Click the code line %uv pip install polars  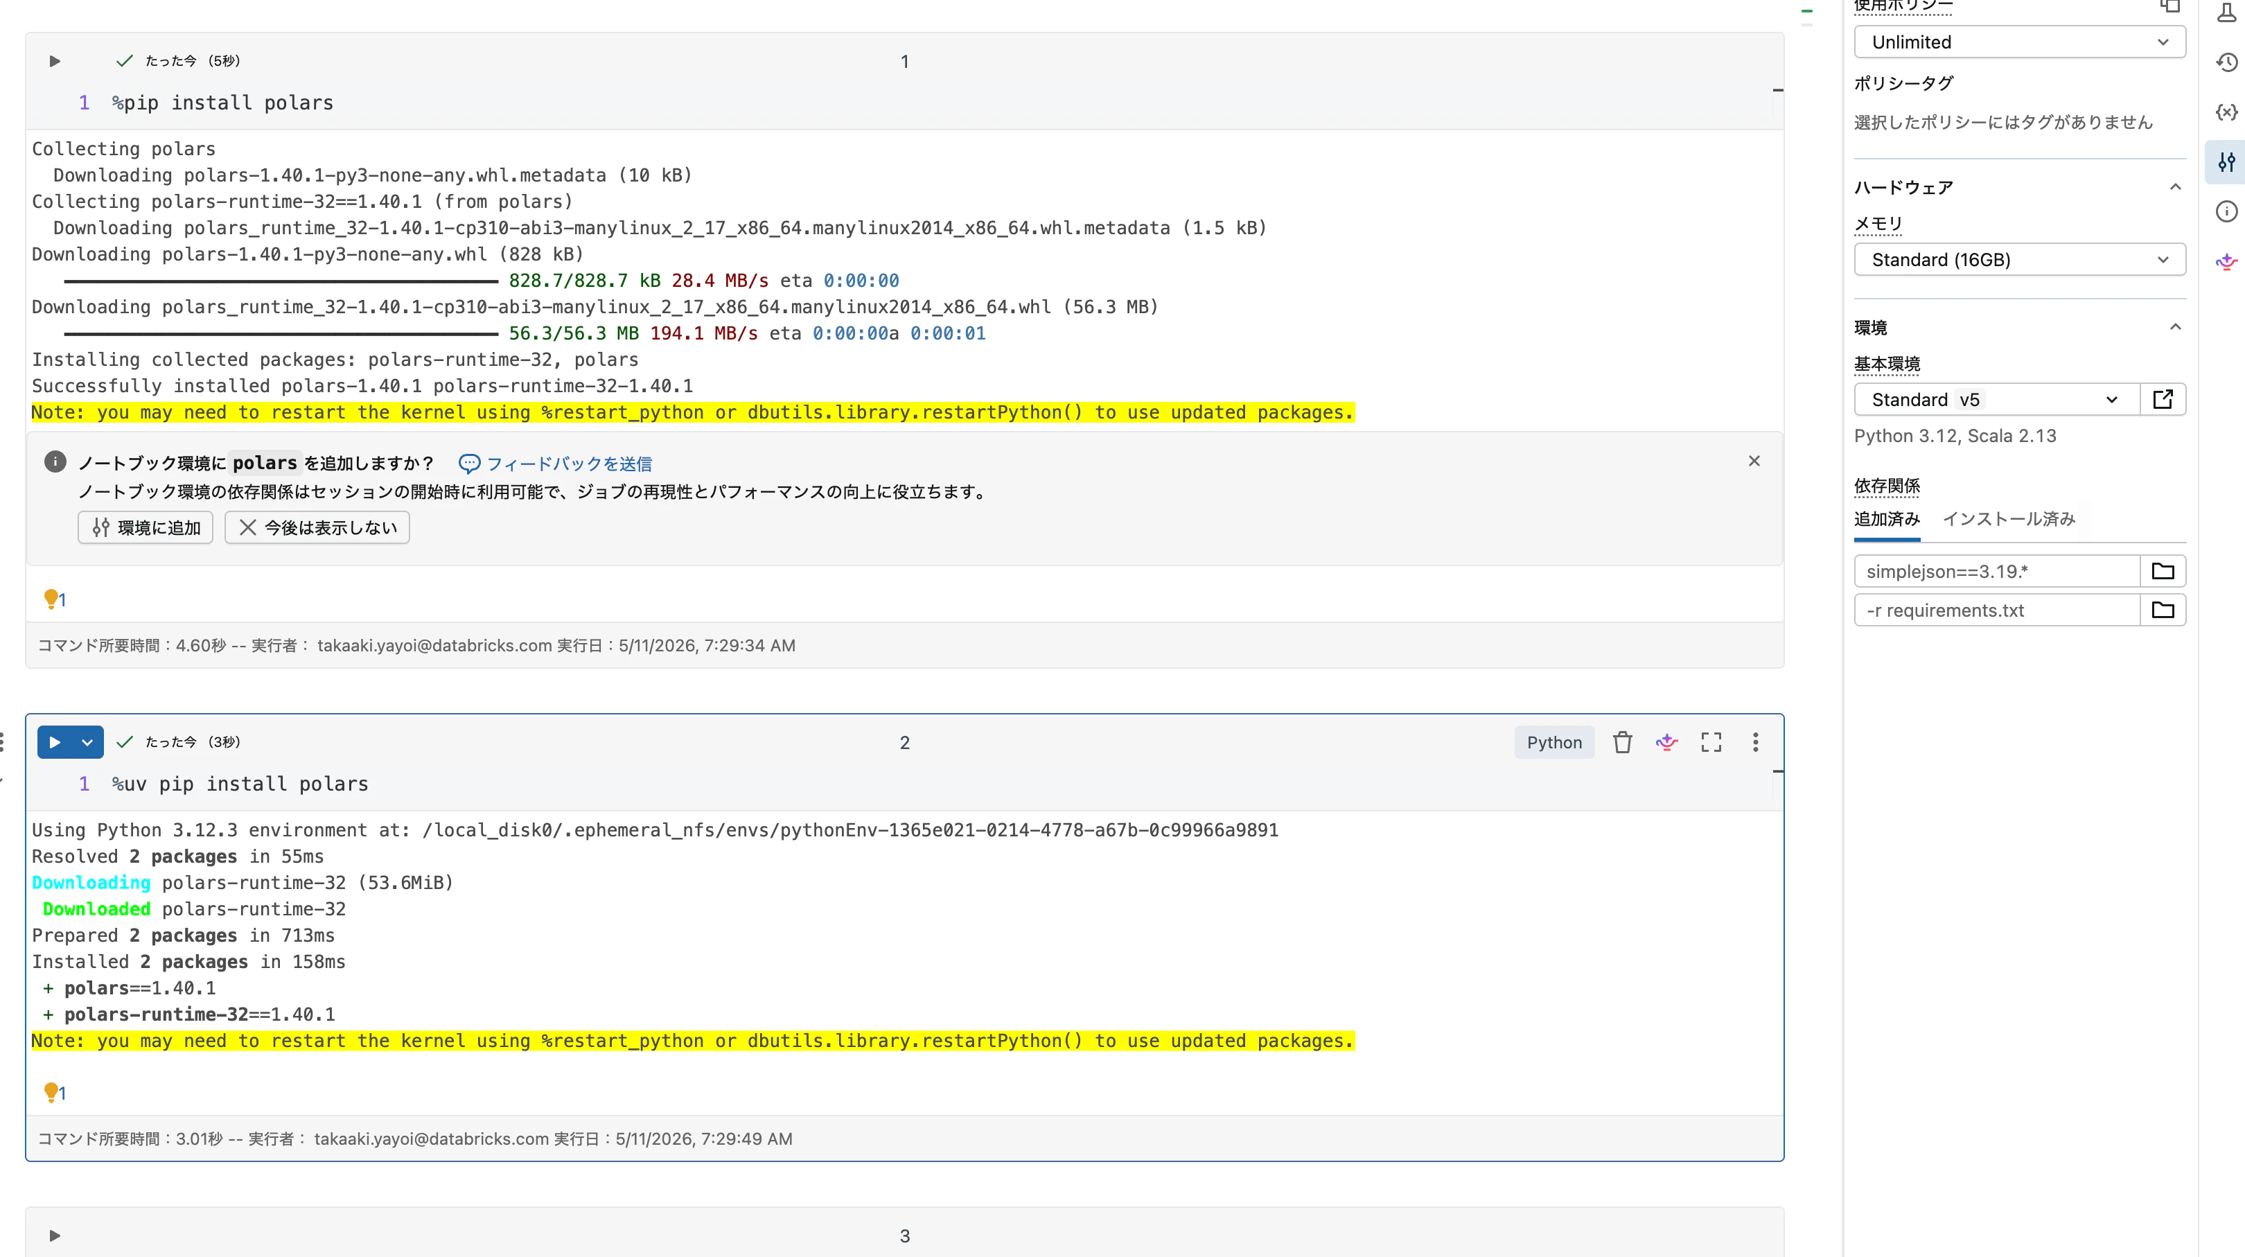240,784
